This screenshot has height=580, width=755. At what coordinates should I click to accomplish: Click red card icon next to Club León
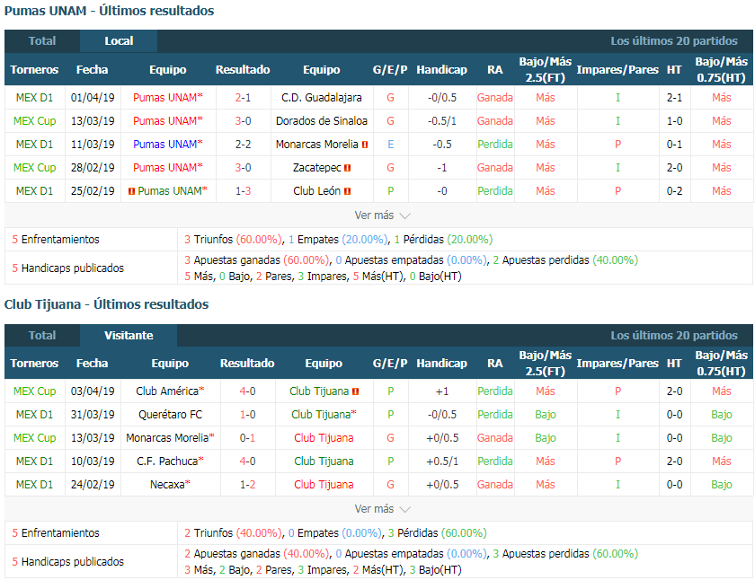(348, 191)
